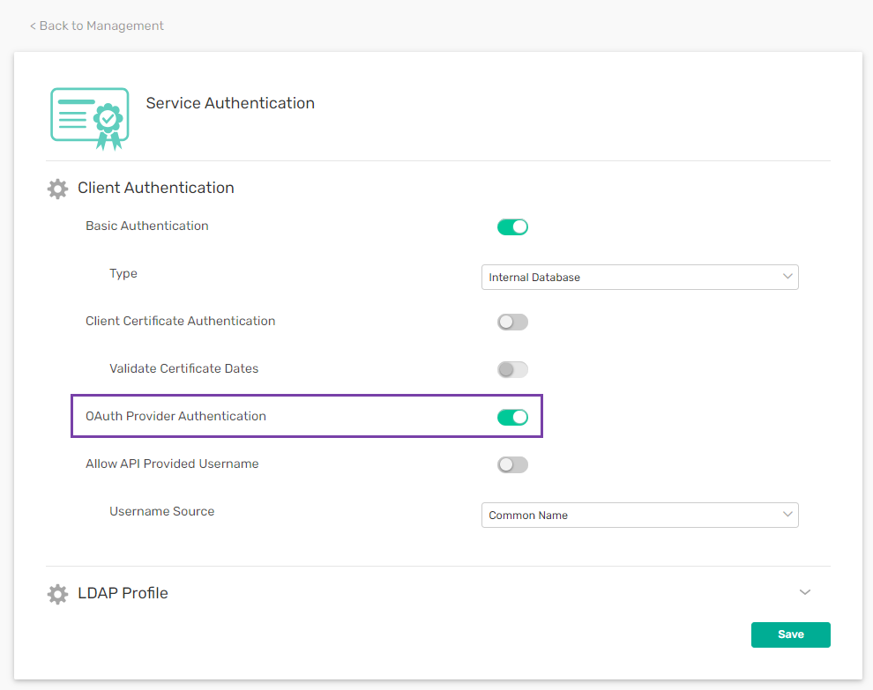This screenshot has width=873, height=690.
Task: Turn off the OAuth Provider Authentication switch
Action: click(x=512, y=418)
